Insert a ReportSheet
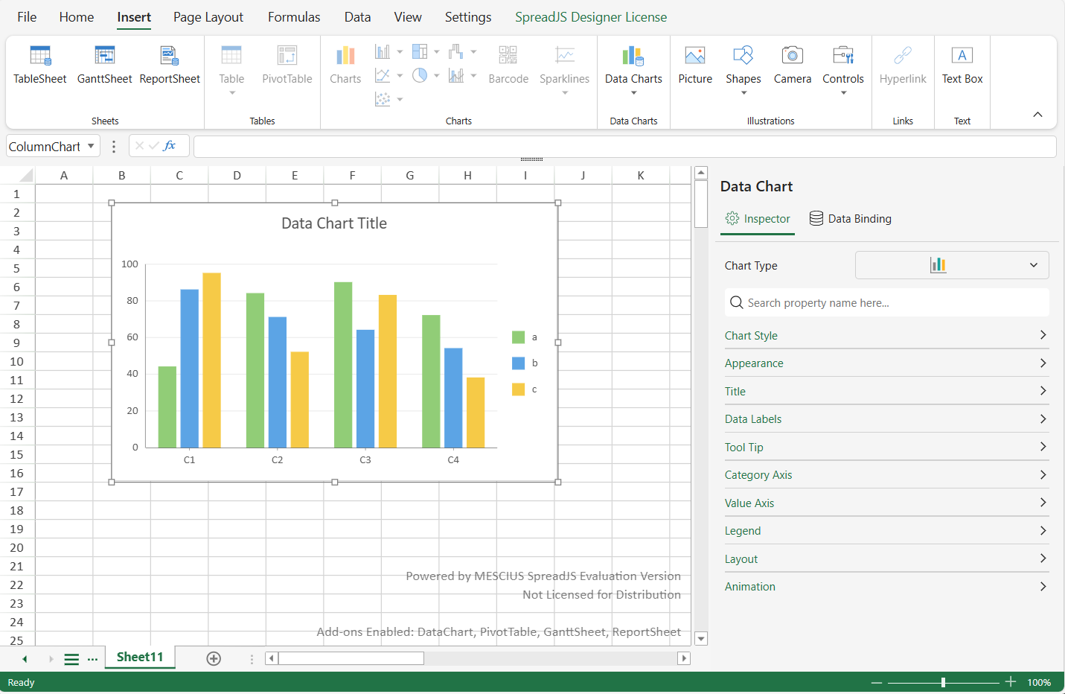The image size is (1065, 694). coord(170,66)
